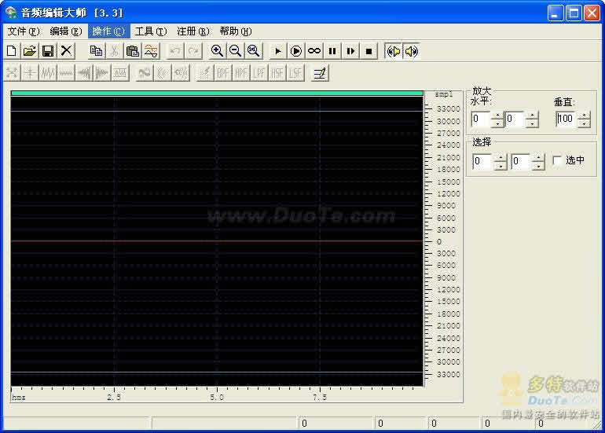Toggle the right speaker channel button
The width and height of the screenshot is (605, 433).
point(412,51)
